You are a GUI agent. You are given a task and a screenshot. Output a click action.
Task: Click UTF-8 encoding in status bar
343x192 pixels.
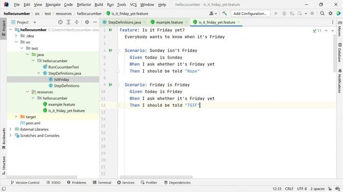click(x=302, y=189)
